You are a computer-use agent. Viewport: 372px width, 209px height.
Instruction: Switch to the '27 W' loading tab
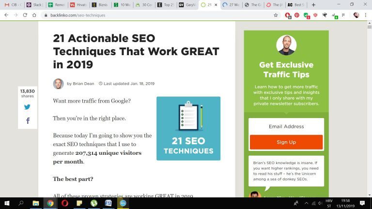[232, 5]
